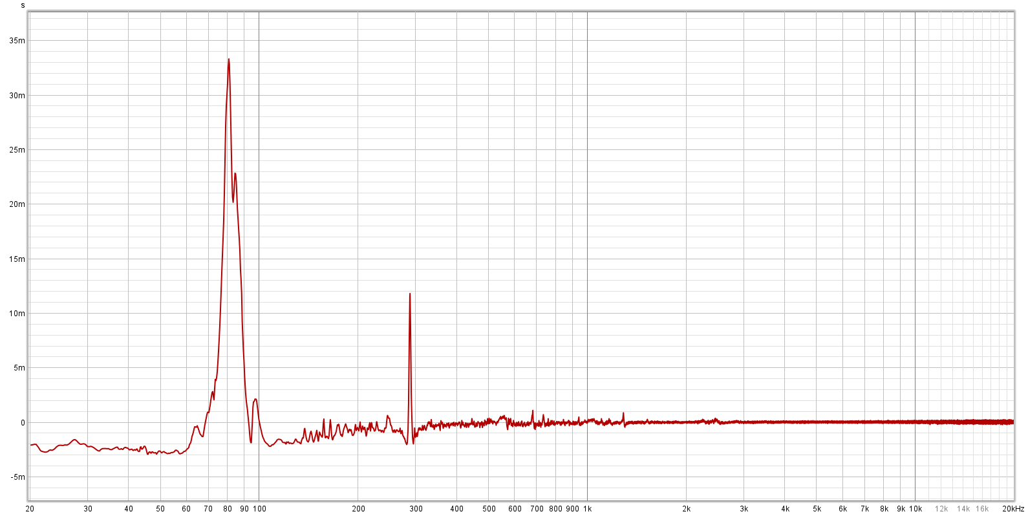Click the 60 frequency axis label

pyautogui.click(x=186, y=509)
